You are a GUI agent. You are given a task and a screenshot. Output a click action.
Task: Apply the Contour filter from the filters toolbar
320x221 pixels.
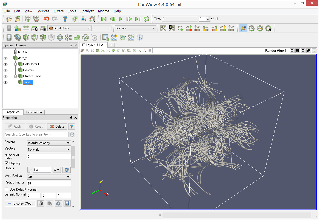[x=17, y=38]
